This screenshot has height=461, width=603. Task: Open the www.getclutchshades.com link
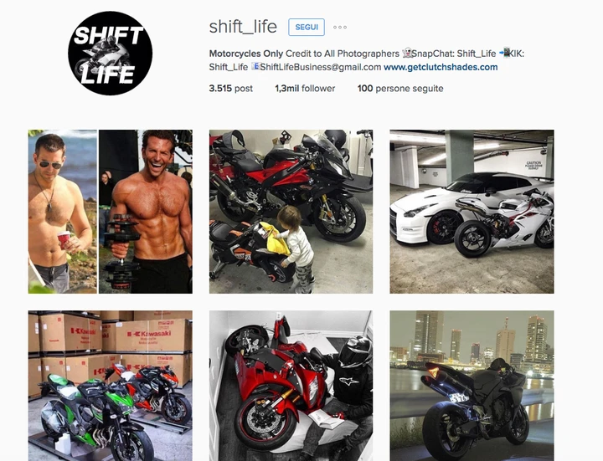(441, 67)
